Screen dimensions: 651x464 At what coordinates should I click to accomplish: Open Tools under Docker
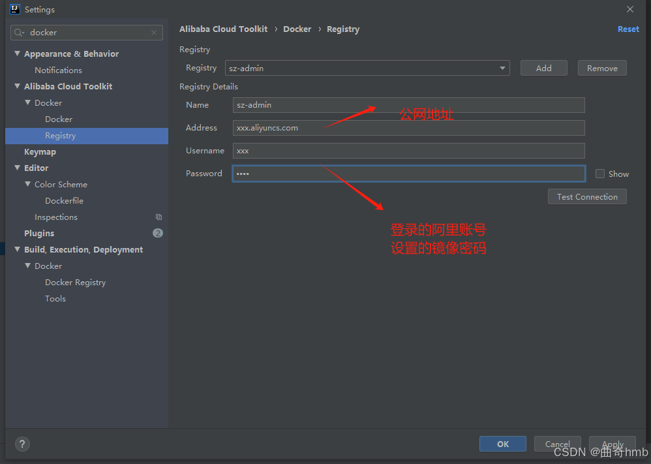(55, 299)
